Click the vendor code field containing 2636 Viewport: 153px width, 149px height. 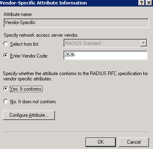[x=105, y=55]
